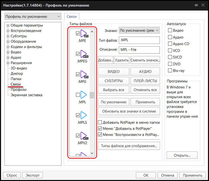
Task: Select Связи in the settings tree
Action: pyautogui.click(x=16, y=84)
